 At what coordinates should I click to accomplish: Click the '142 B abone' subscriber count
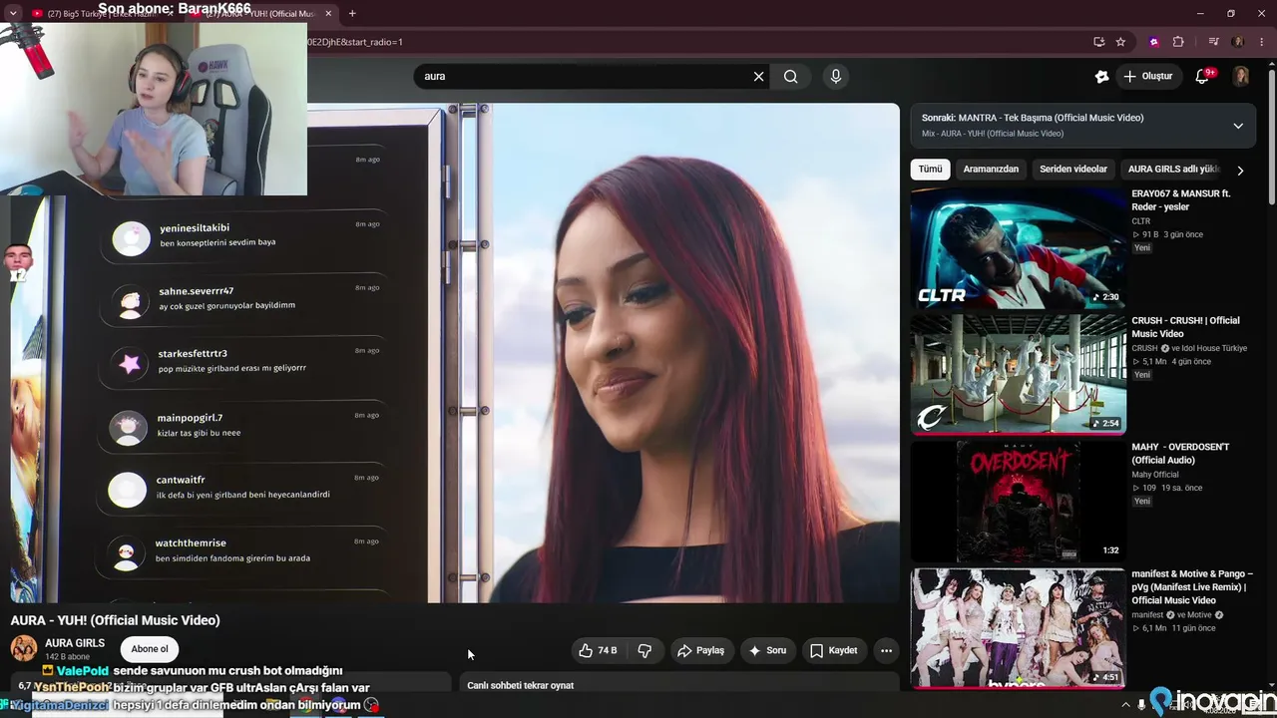68,657
